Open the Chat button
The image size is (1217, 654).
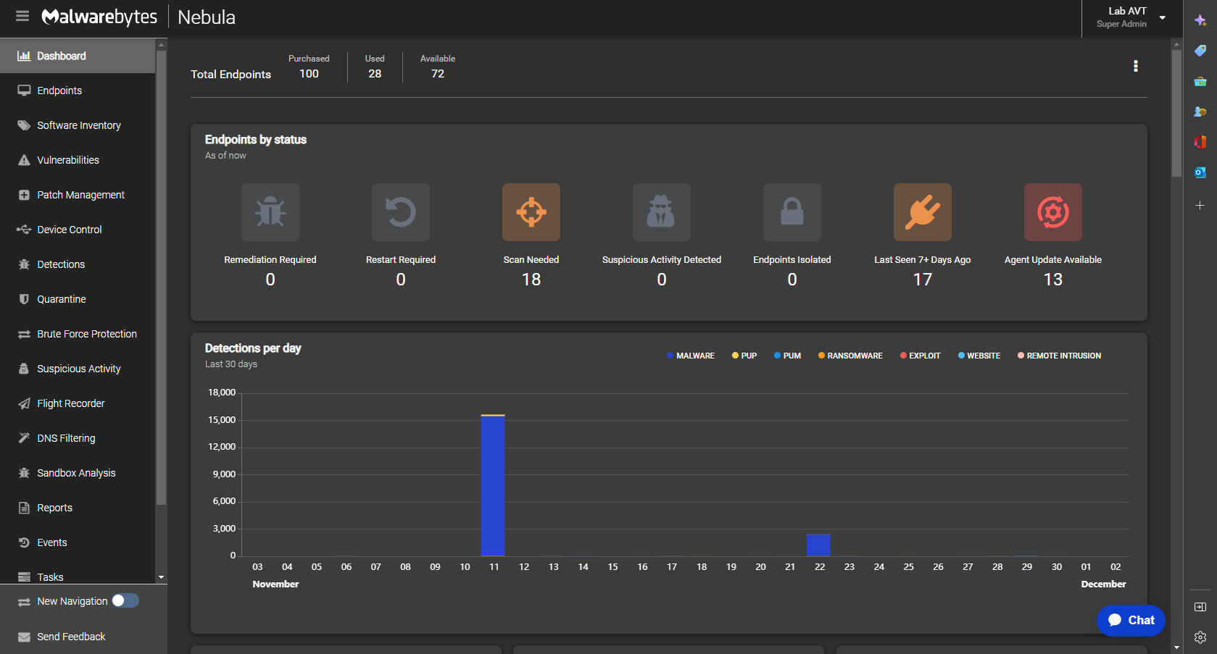pyautogui.click(x=1131, y=620)
